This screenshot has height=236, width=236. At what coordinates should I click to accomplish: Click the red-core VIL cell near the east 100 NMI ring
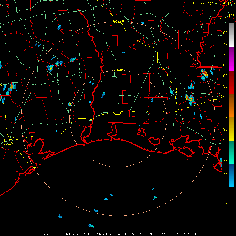[x=204, y=74]
